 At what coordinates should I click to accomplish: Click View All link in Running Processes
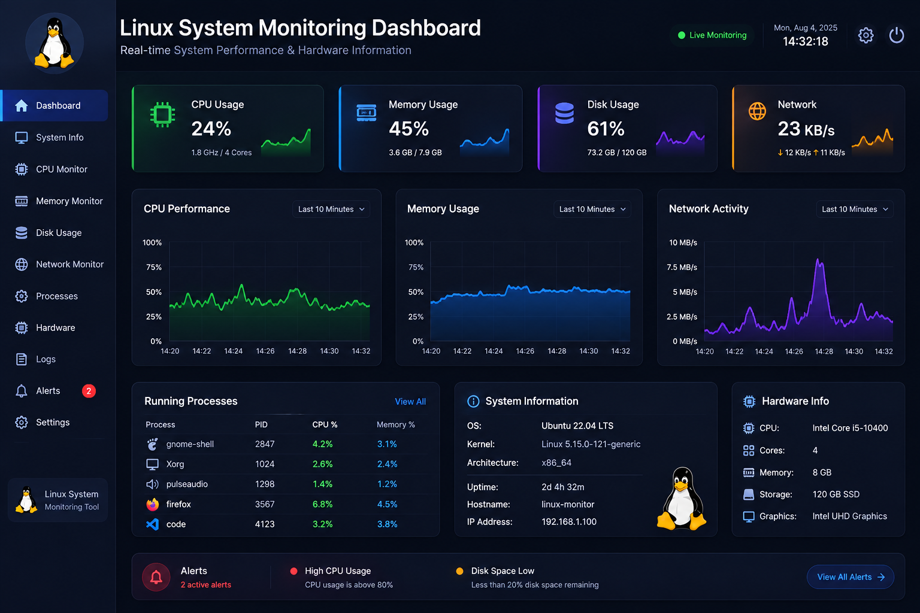(x=410, y=402)
